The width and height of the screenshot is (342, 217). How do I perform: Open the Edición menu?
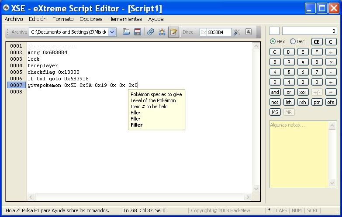tap(38, 19)
